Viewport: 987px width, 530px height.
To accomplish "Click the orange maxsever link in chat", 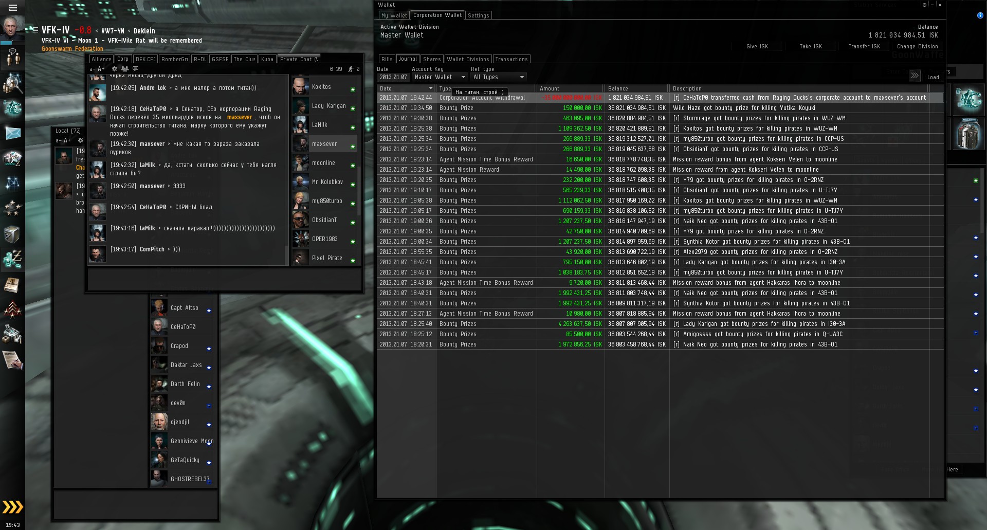I will pos(240,117).
